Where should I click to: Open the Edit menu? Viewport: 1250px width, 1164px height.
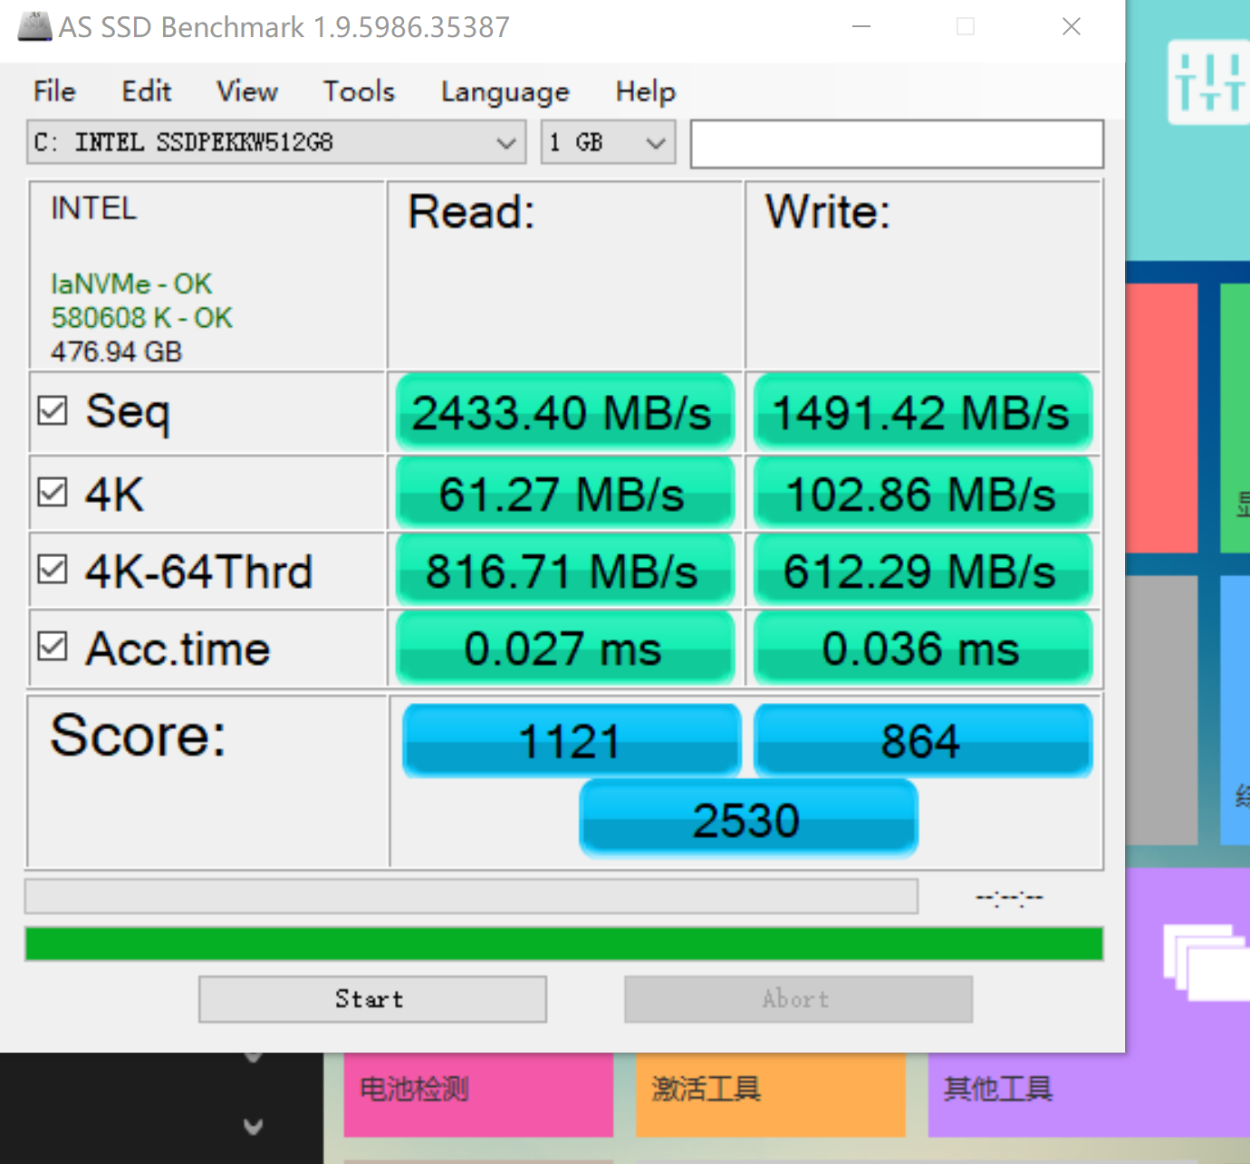coord(147,91)
